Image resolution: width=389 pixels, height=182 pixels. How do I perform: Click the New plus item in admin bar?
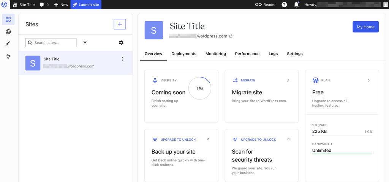61,5
